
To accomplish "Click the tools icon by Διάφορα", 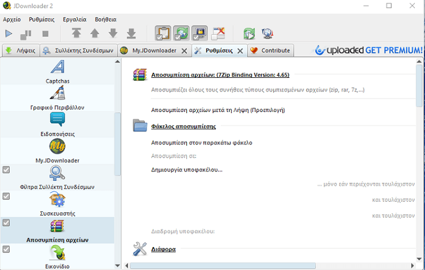I will (x=140, y=248).
